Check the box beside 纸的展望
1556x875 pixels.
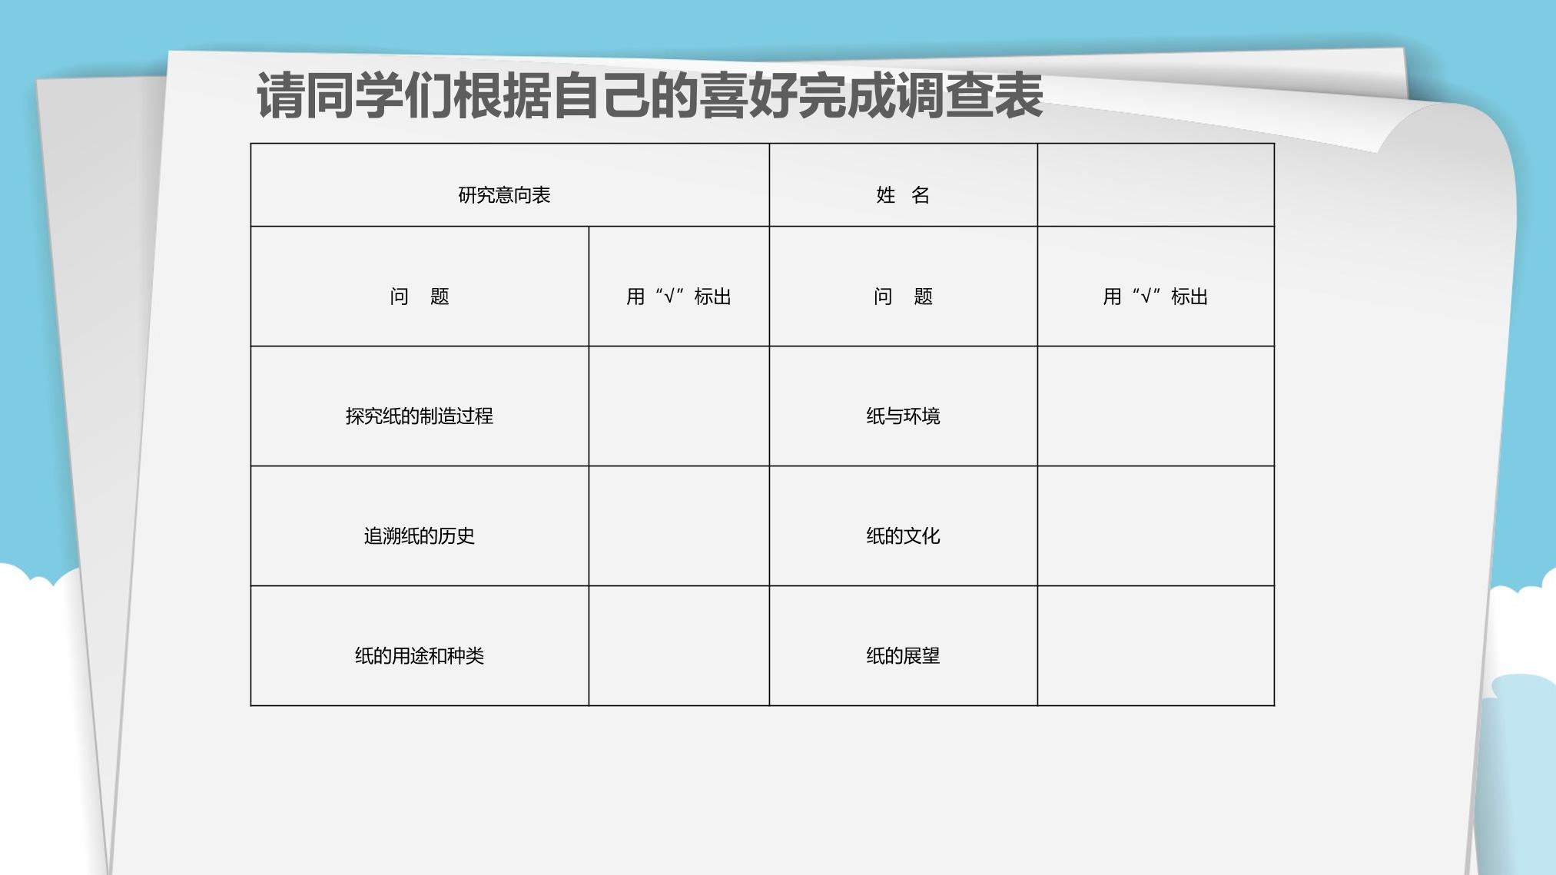[1156, 646]
